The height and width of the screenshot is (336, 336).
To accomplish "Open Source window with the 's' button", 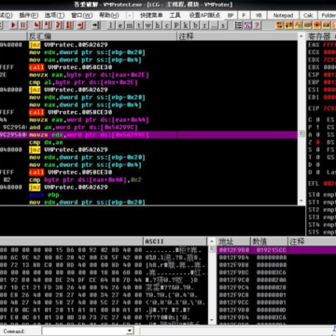I will (x=223, y=25).
